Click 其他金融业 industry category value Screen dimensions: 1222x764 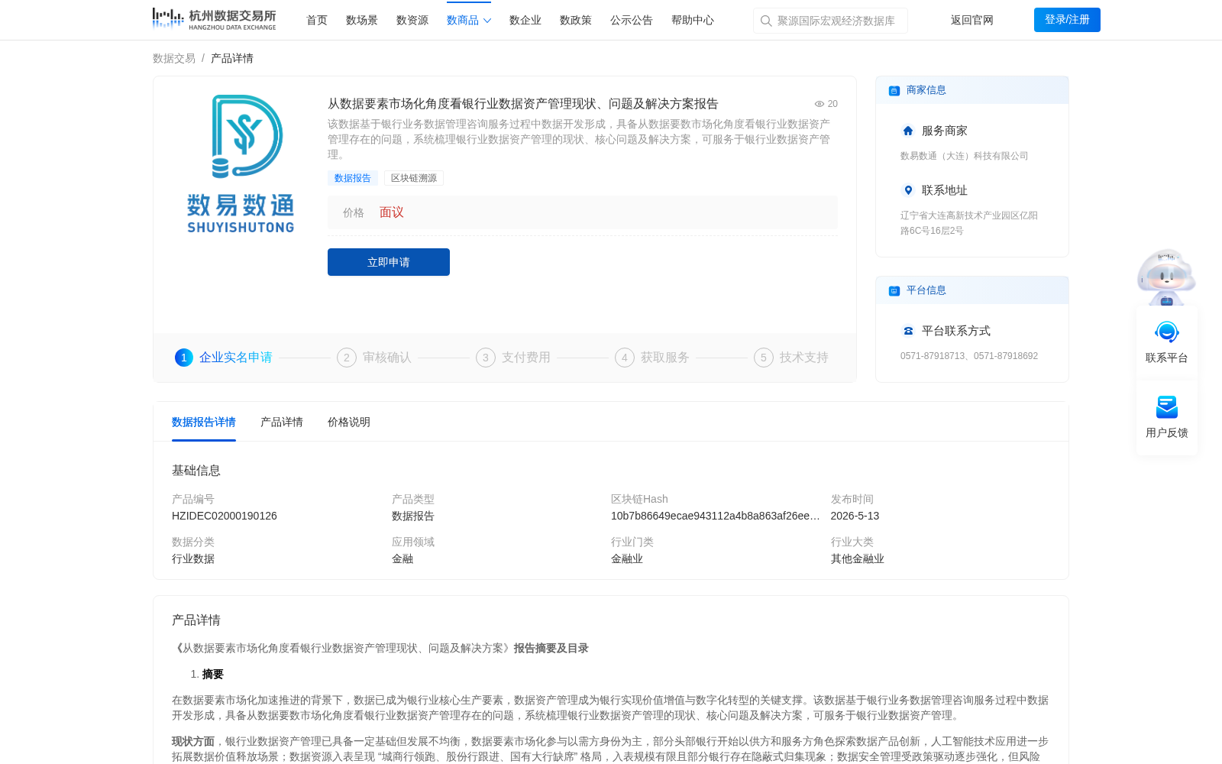point(858,558)
